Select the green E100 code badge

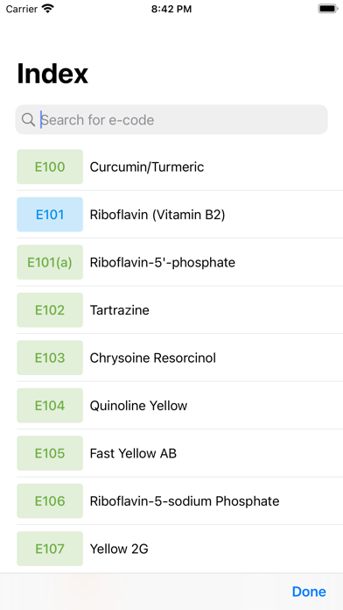[50, 167]
